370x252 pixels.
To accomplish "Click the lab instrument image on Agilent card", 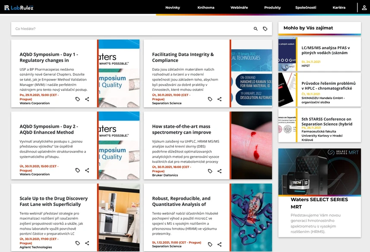I will click(x=119, y=218).
